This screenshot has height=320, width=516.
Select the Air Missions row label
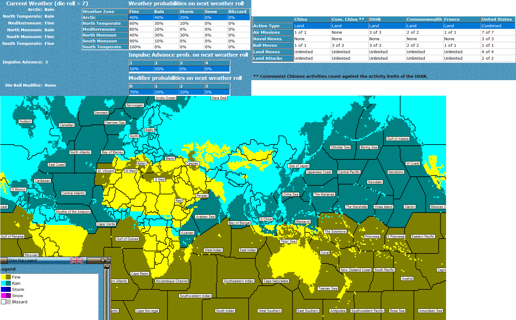point(273,32)
